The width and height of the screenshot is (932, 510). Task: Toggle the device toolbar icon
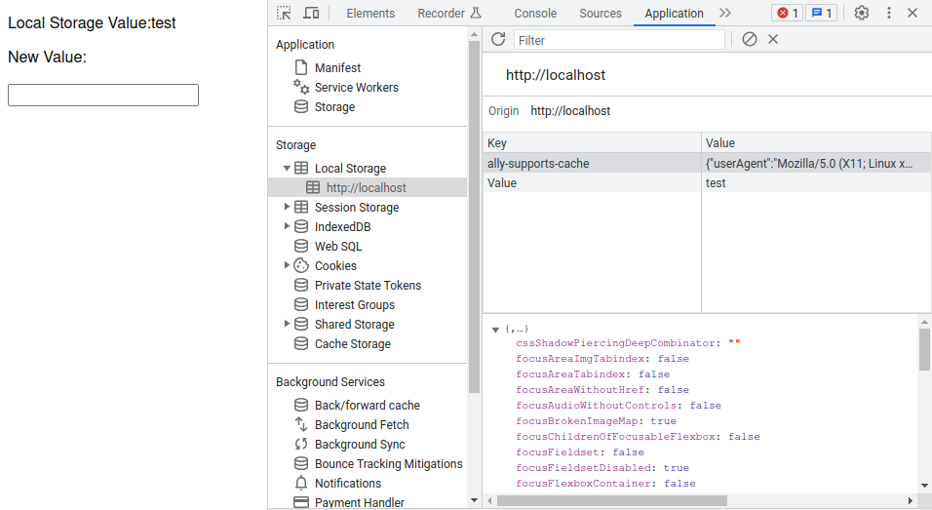(311, 13)
